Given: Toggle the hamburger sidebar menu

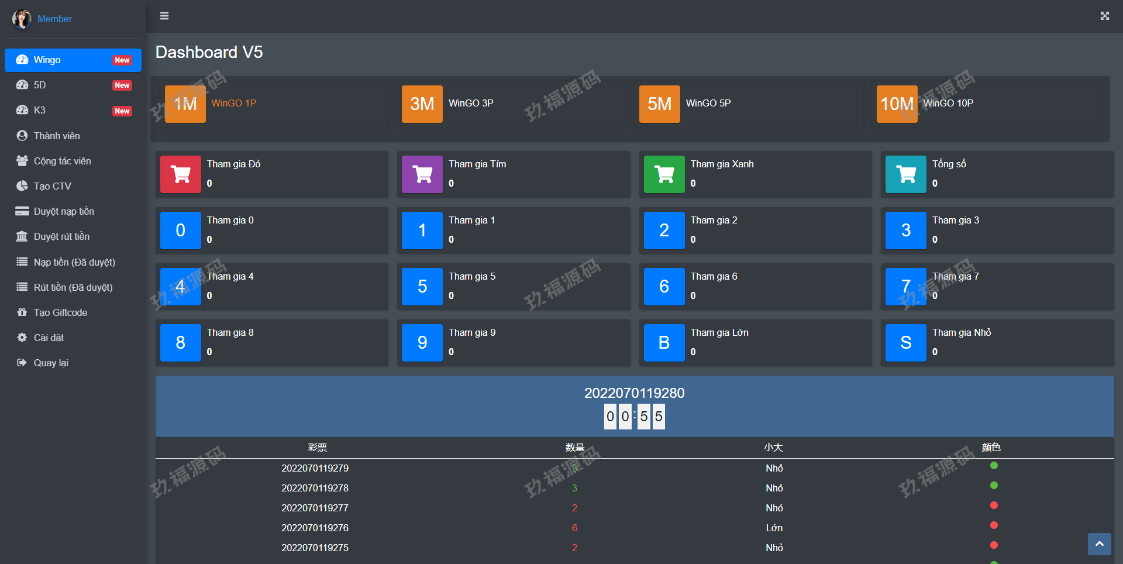Looking at the screenshot, I should (164, 16).
